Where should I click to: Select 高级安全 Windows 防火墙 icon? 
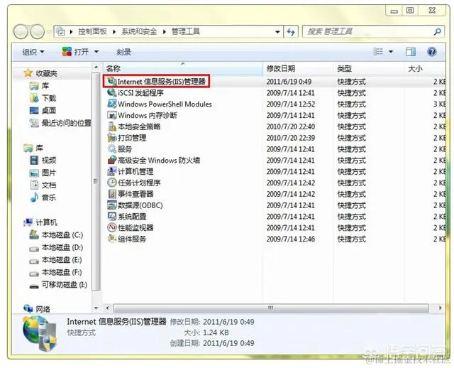coord(111,160)
